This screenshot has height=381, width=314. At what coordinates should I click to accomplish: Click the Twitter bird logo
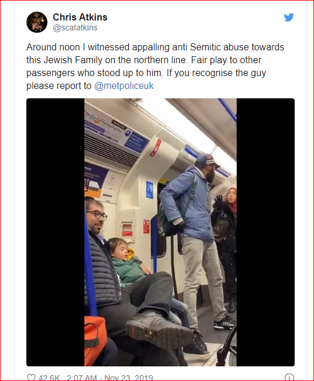coord(289,17)
